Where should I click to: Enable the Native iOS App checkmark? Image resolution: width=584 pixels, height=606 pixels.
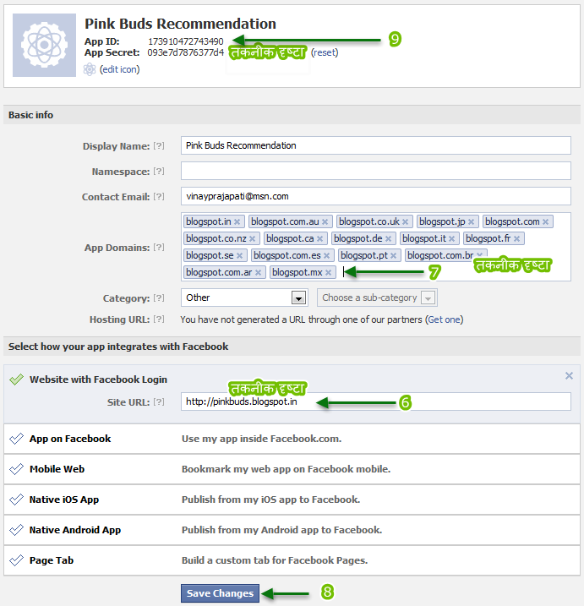click(16, 500)
